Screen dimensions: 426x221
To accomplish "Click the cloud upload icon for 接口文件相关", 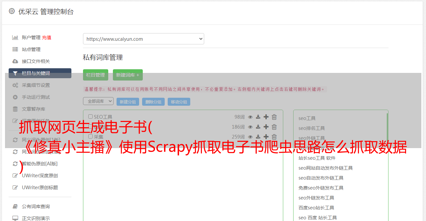I will 15,61.
